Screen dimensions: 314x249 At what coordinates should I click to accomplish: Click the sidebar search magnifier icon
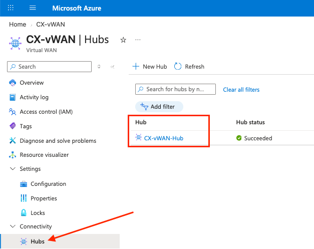pyautogui.click(x=13, y=67)
